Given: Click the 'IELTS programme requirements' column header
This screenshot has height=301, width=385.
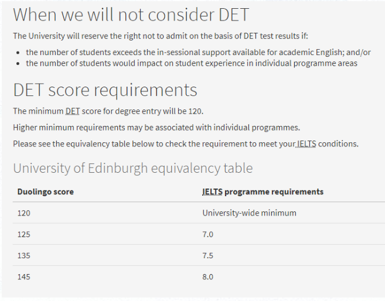Looking at the screenshot, I should point(263,191).
